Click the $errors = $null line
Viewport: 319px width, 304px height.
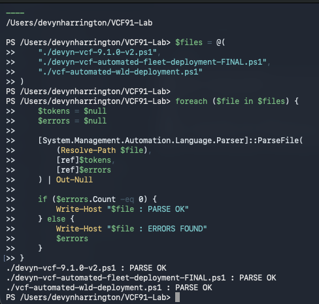[x=73, y=121]
